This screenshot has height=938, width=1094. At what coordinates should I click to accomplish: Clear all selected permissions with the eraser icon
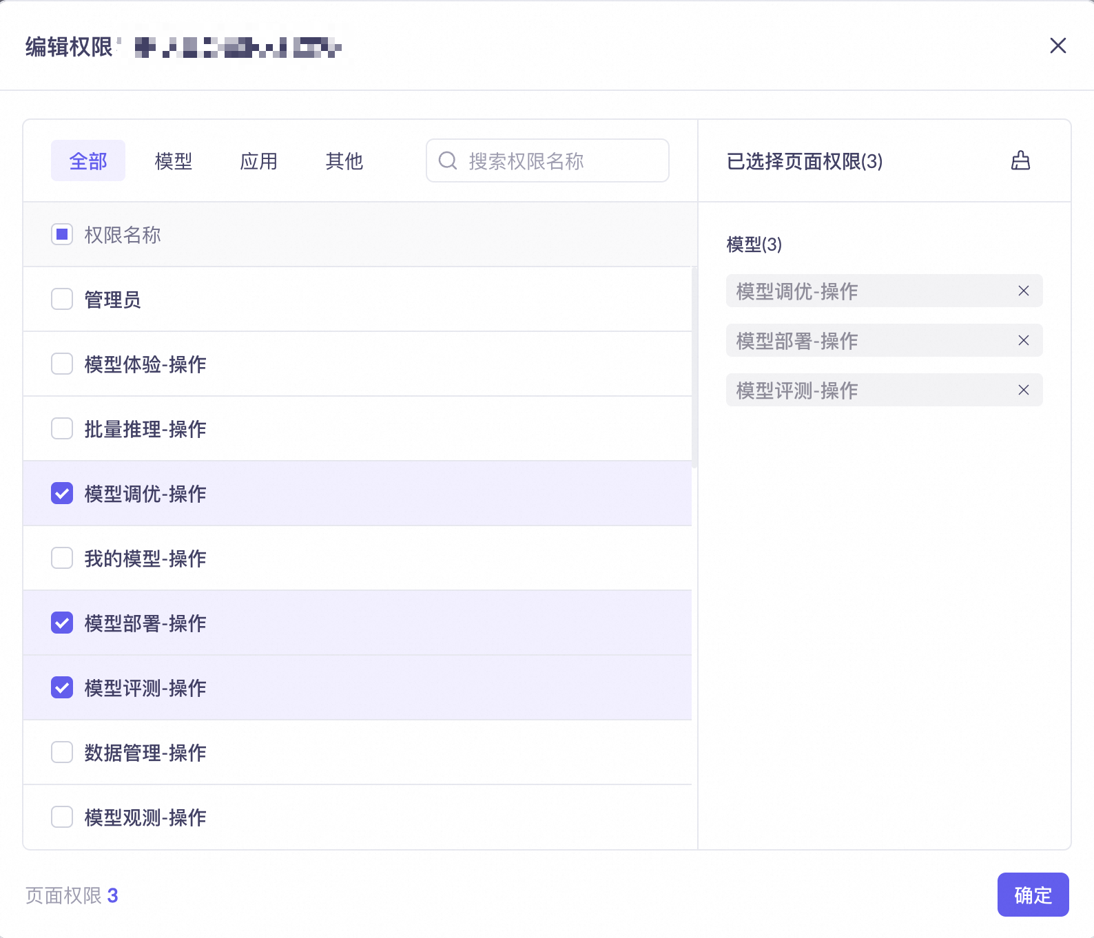1020,160
